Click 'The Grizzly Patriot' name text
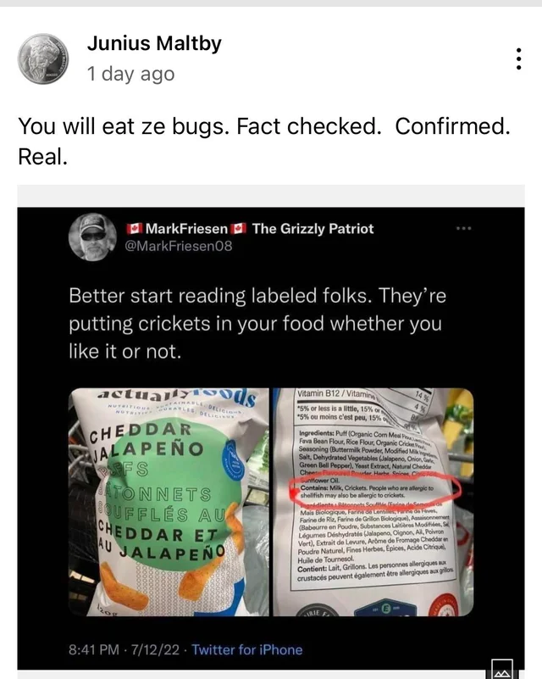Viewport: 542px width, 679px height. 312,229
